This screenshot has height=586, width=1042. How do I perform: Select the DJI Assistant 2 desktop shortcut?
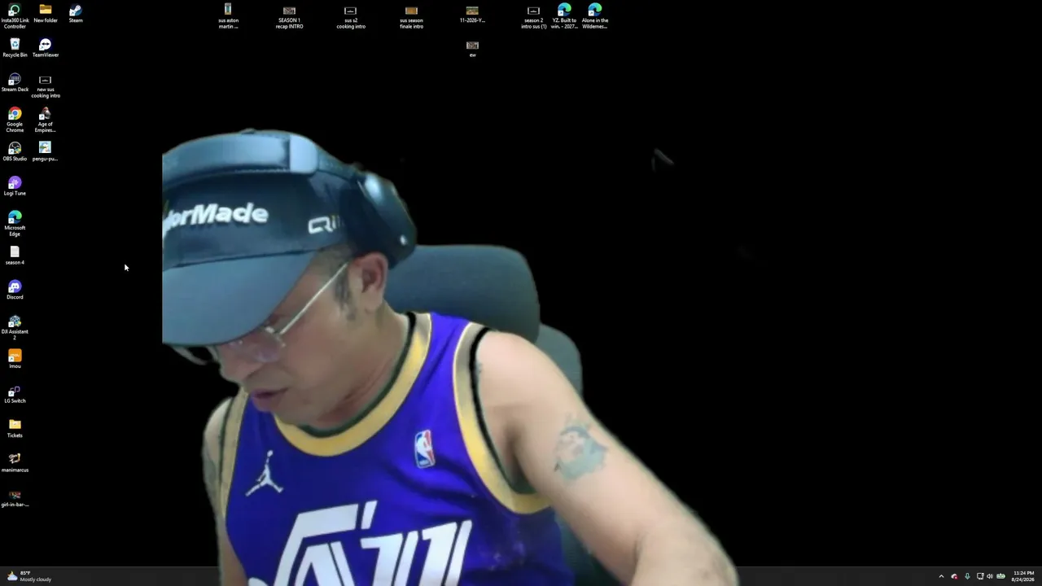pos(15,328)
